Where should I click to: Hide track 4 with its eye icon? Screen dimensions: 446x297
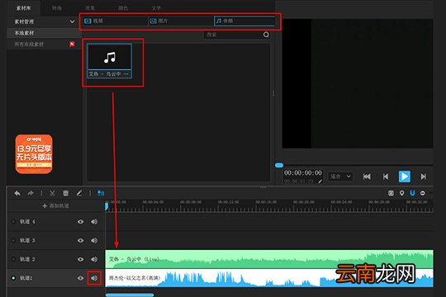click(x=81, y=222)
